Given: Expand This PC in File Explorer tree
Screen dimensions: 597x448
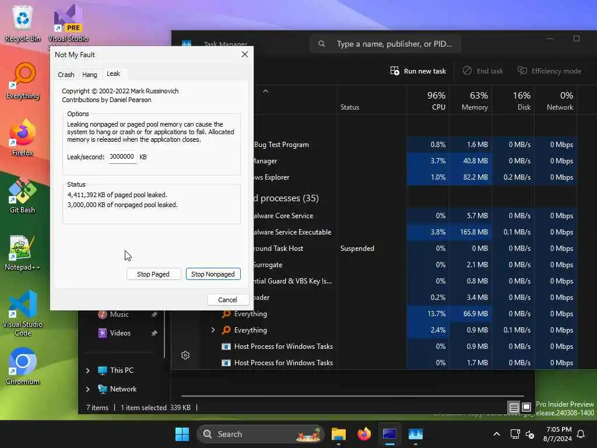Looking at the screenshot, I should [87, 370].
